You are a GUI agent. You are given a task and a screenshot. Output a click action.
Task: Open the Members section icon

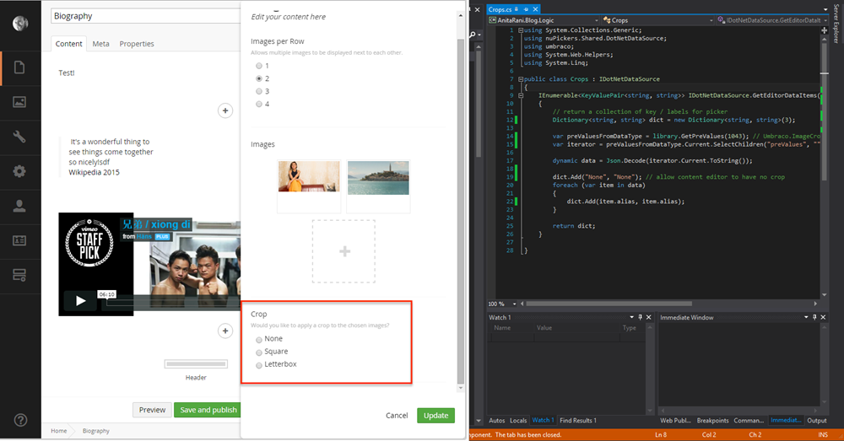[19, 240]
